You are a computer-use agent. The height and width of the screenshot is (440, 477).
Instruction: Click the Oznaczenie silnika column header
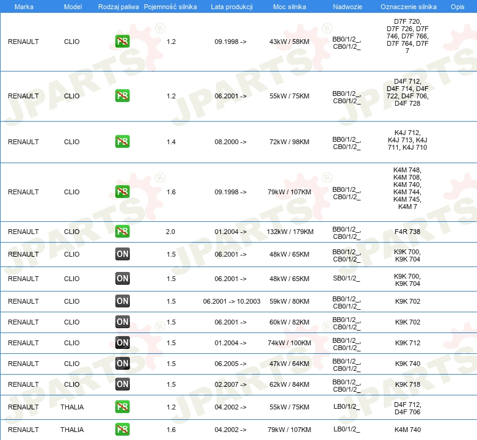[x=408, y=6]
